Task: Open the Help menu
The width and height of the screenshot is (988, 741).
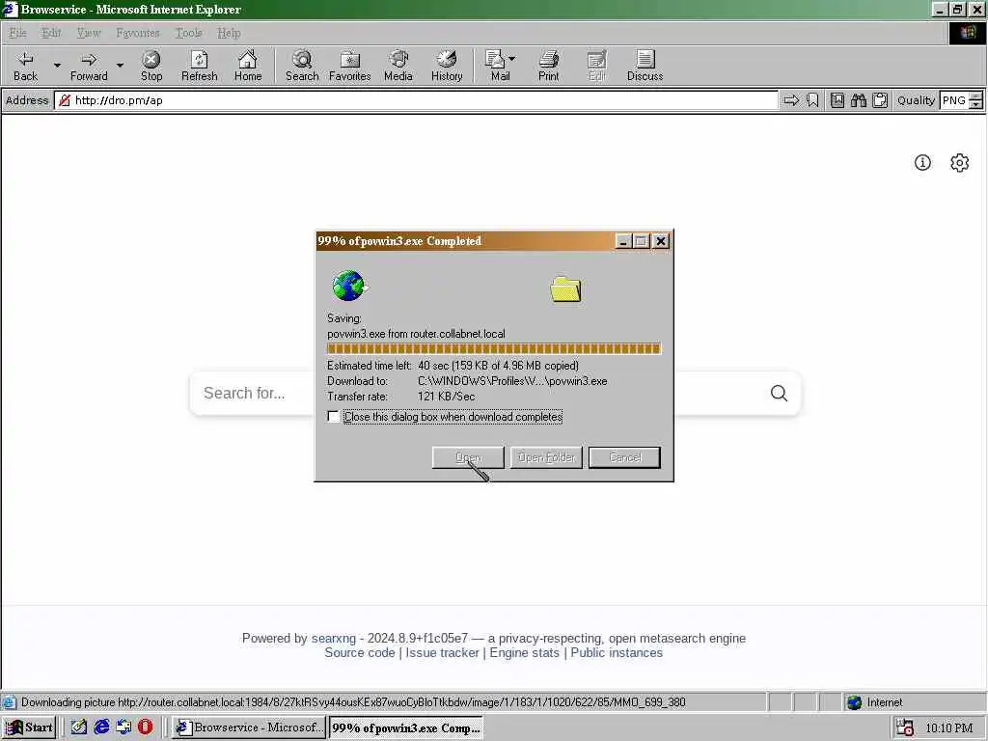Action: pos(229,33)
